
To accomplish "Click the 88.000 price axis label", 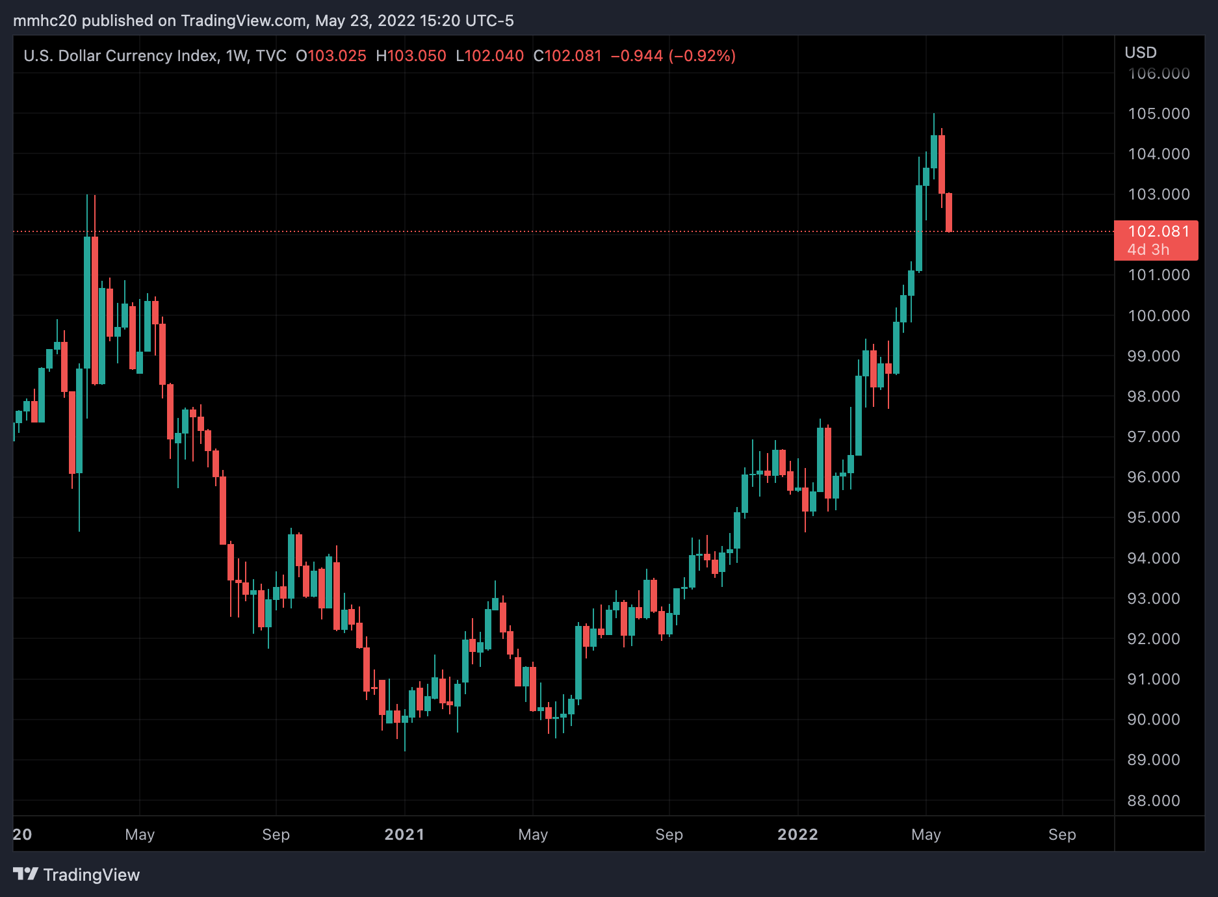I will [x=1154, y=801].
